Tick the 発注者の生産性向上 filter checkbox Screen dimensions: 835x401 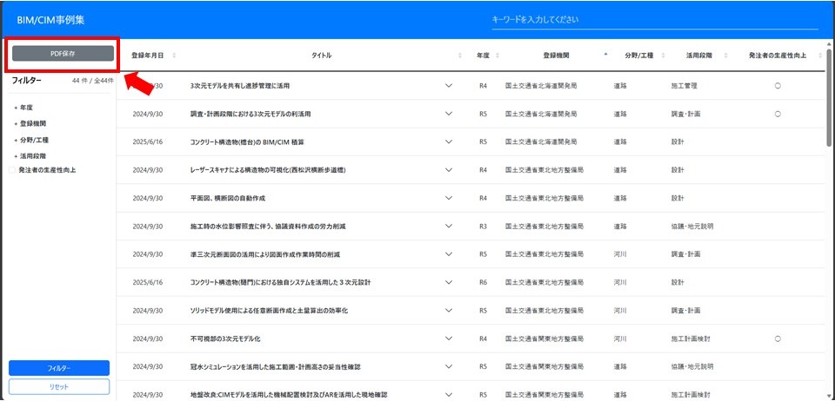(12, 170)
